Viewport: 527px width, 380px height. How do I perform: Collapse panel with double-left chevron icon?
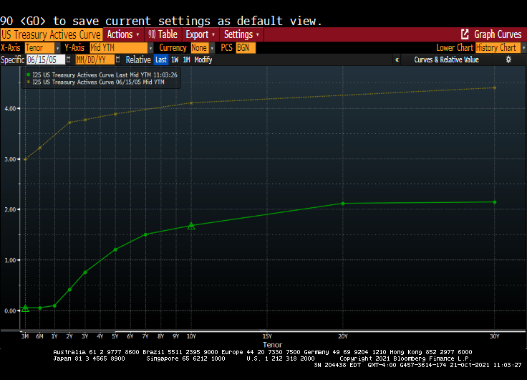(x=397, y=60)
